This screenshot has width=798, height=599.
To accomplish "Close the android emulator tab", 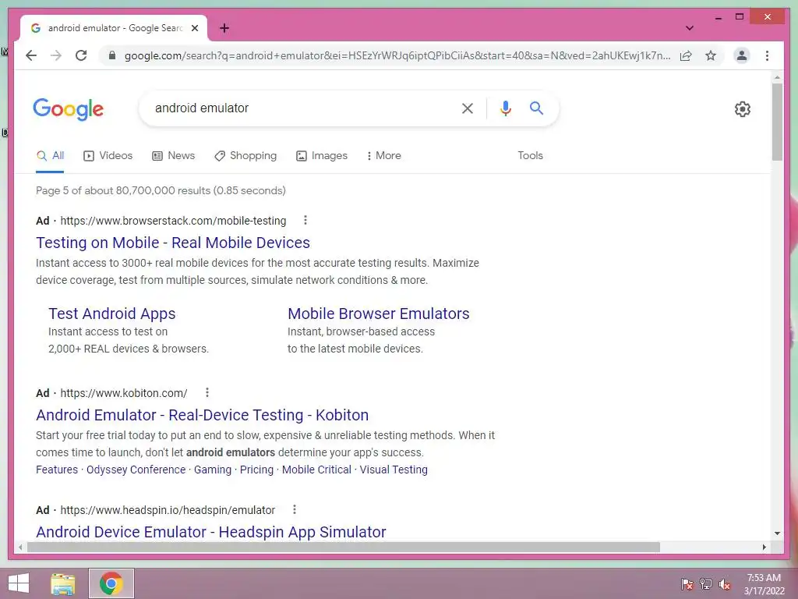I will click(194, 28).
